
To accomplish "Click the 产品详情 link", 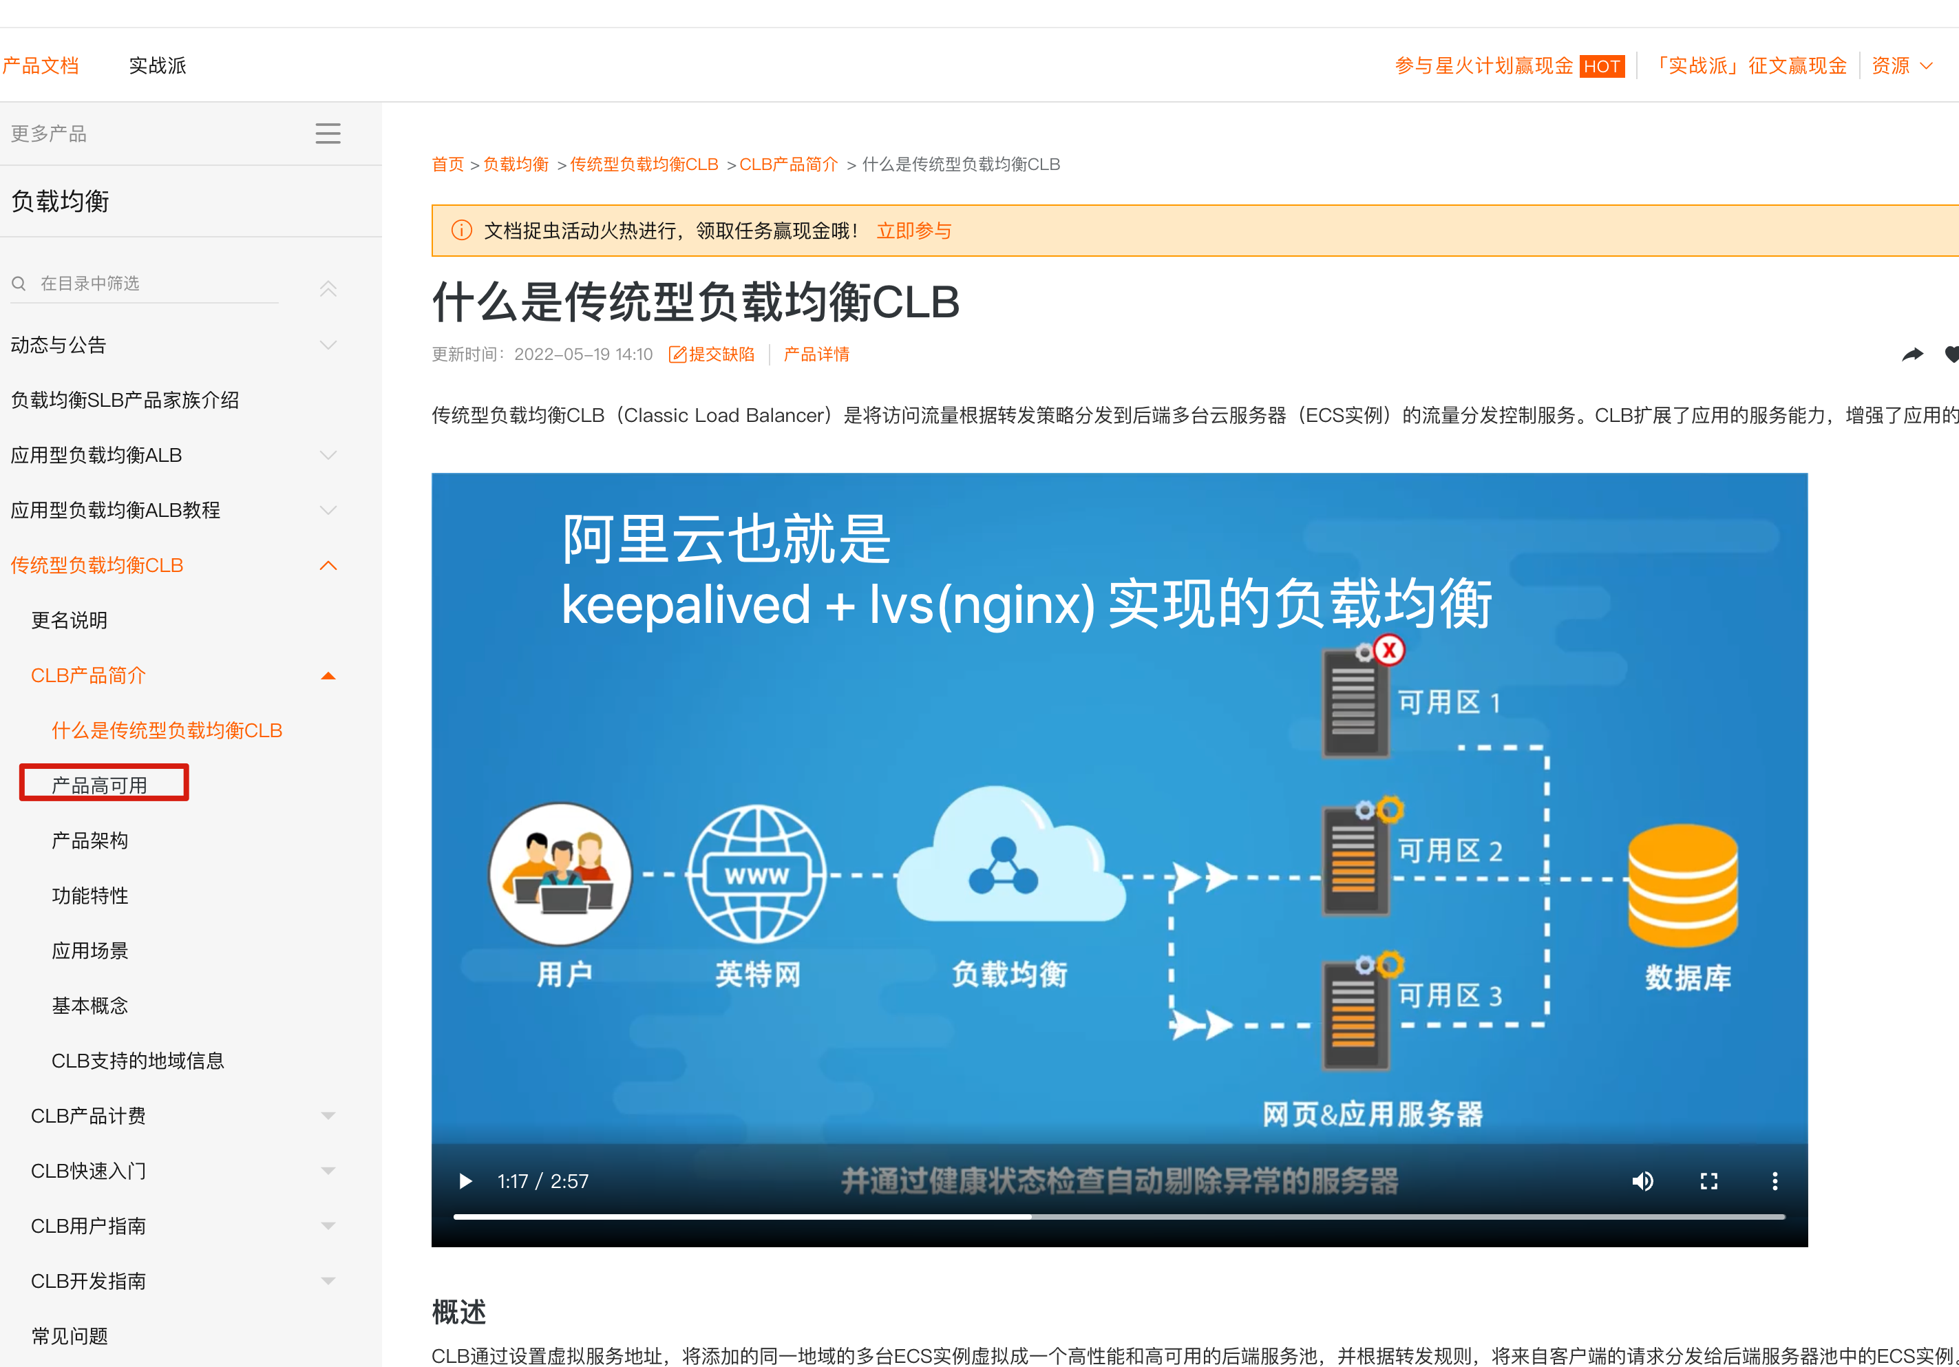I will pos(816,354).
